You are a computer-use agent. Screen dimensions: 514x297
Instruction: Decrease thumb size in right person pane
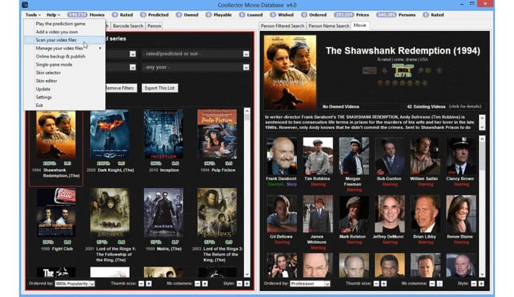(x=376, y=283)
